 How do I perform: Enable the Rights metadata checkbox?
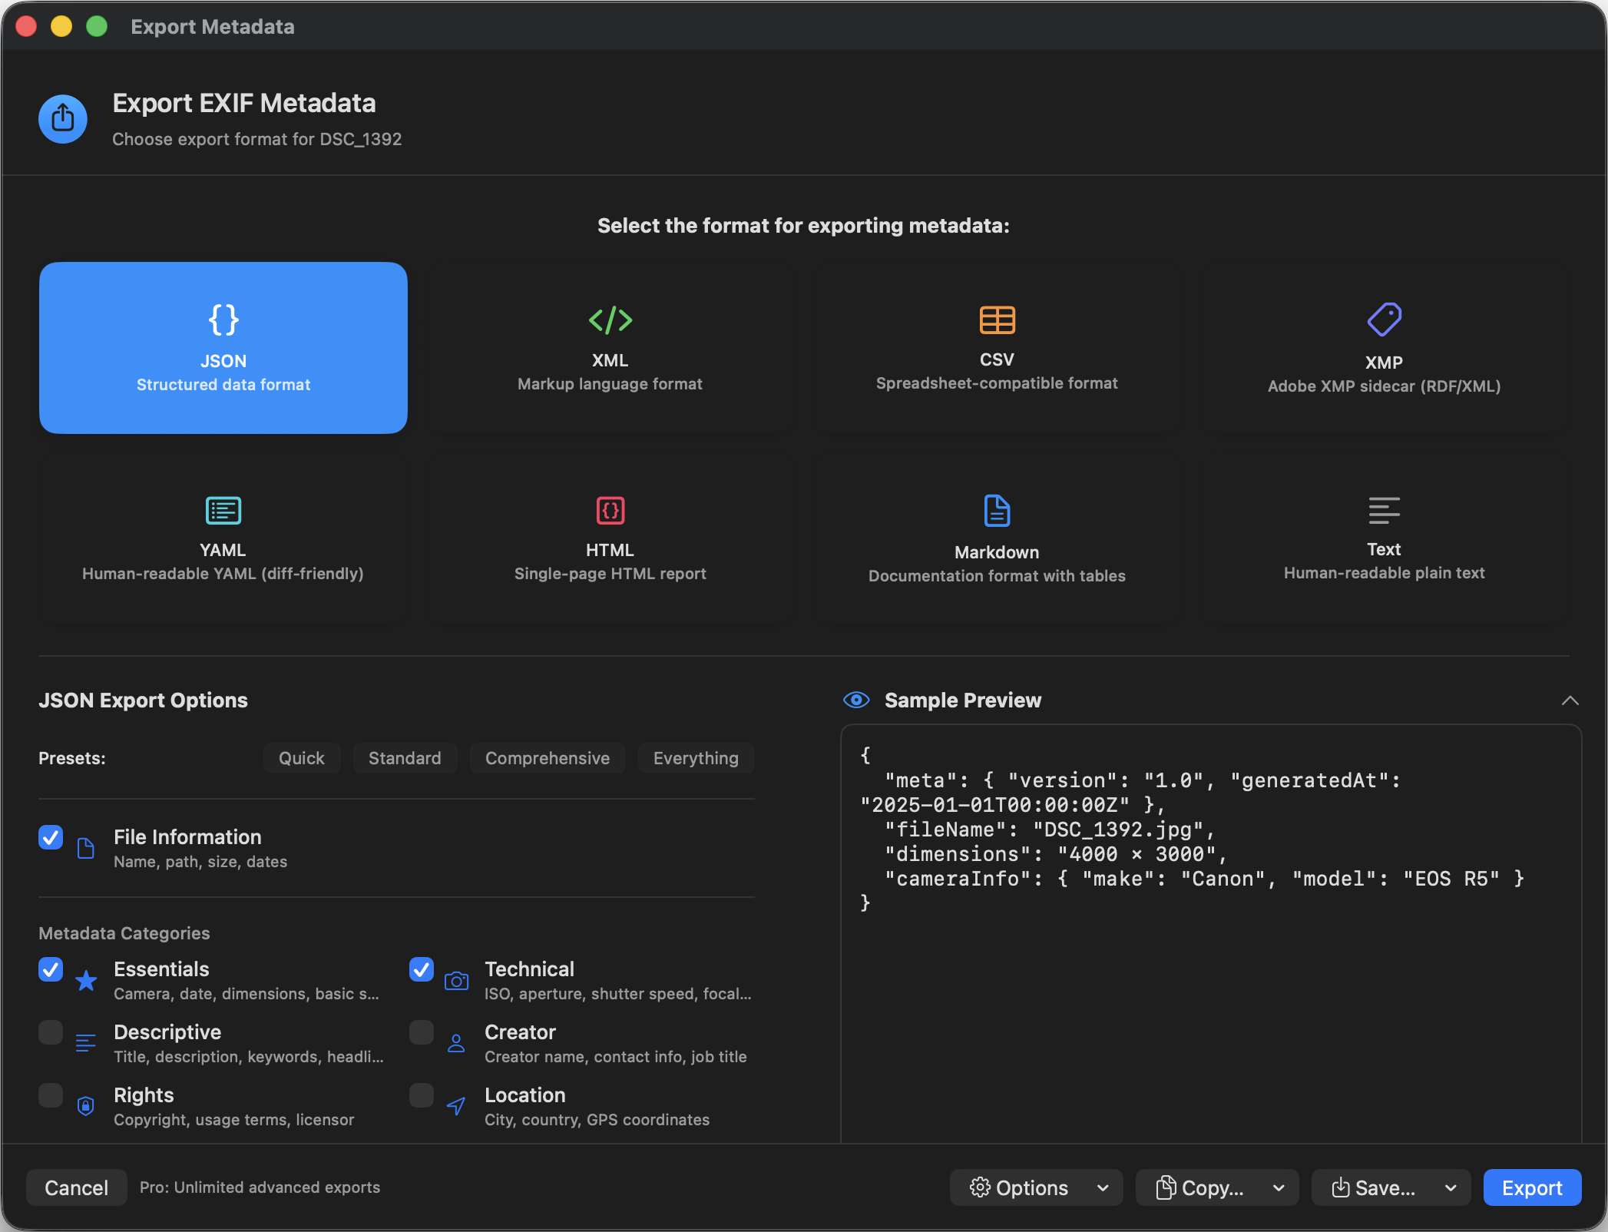click(51, 1095)
